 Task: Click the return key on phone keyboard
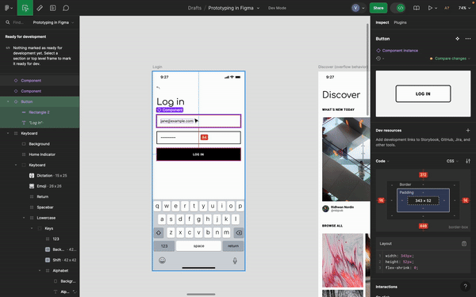pyautogui.click(x=233, y=246)
